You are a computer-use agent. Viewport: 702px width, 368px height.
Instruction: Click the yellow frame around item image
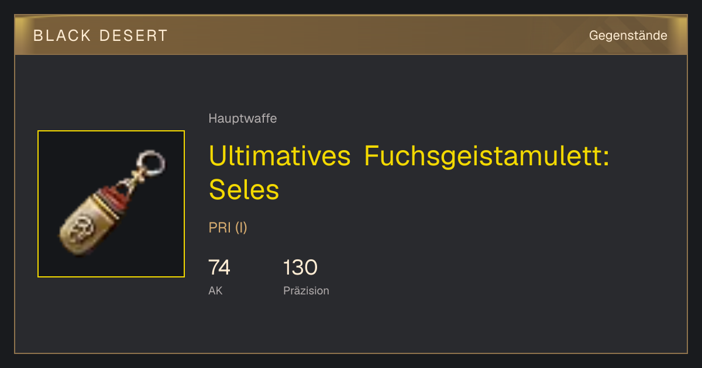pyautogui.click(x=111, y=204)
